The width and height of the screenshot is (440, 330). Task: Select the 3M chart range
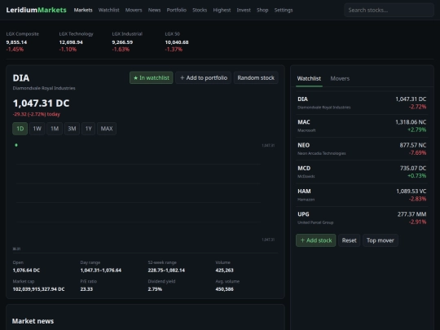coord(72,129)
